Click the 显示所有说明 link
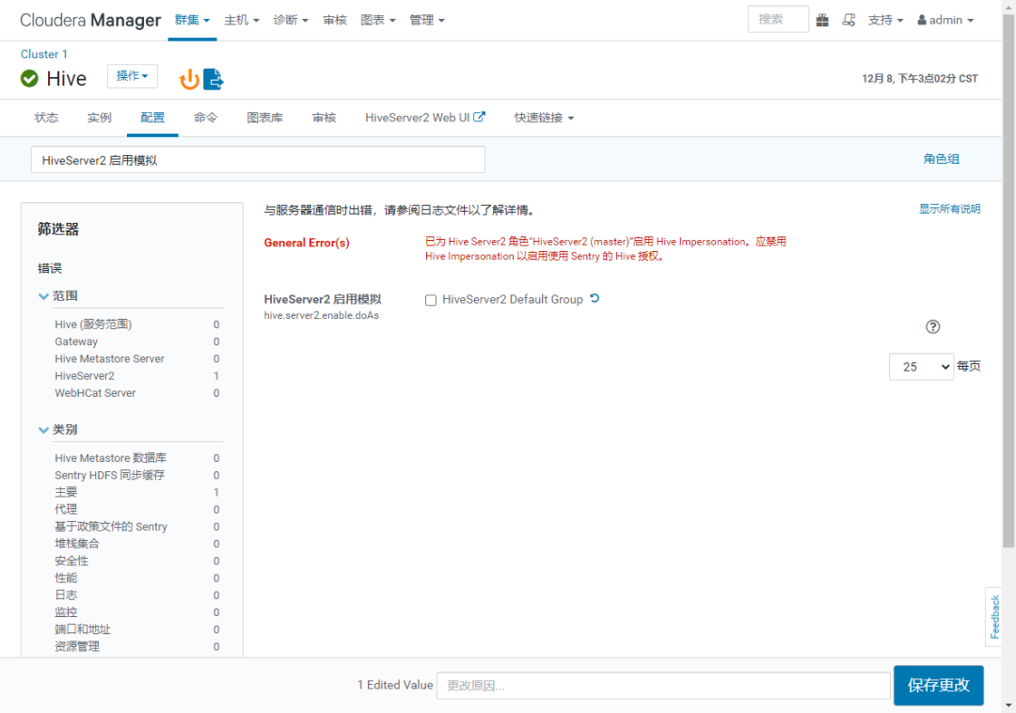The width and height of the screenshot is (1016, 713). pyautogui.click(x=949, y=209)
